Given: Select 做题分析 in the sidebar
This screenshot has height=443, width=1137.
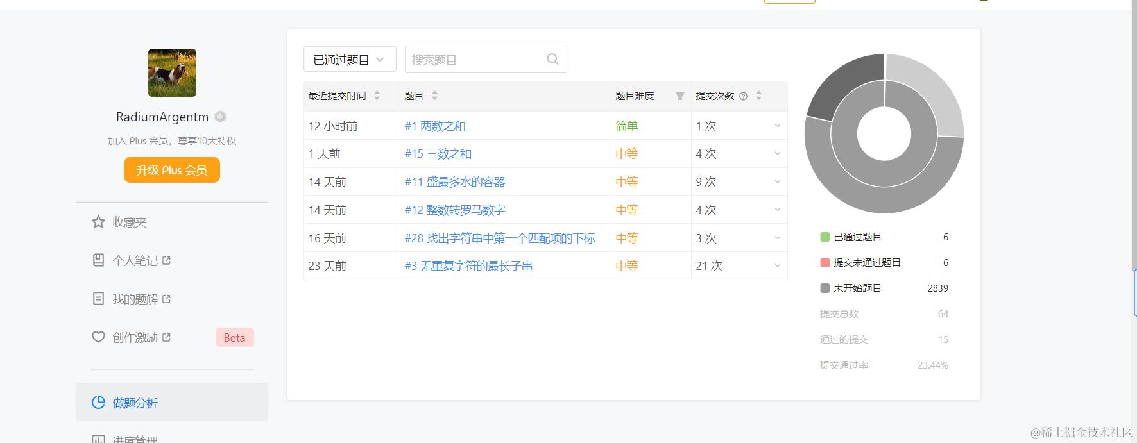Looking at the screenshot, I should coord(172,402).
